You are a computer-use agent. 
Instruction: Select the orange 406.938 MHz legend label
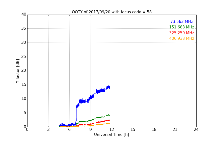pyautogui.click(x=182, y=39)
